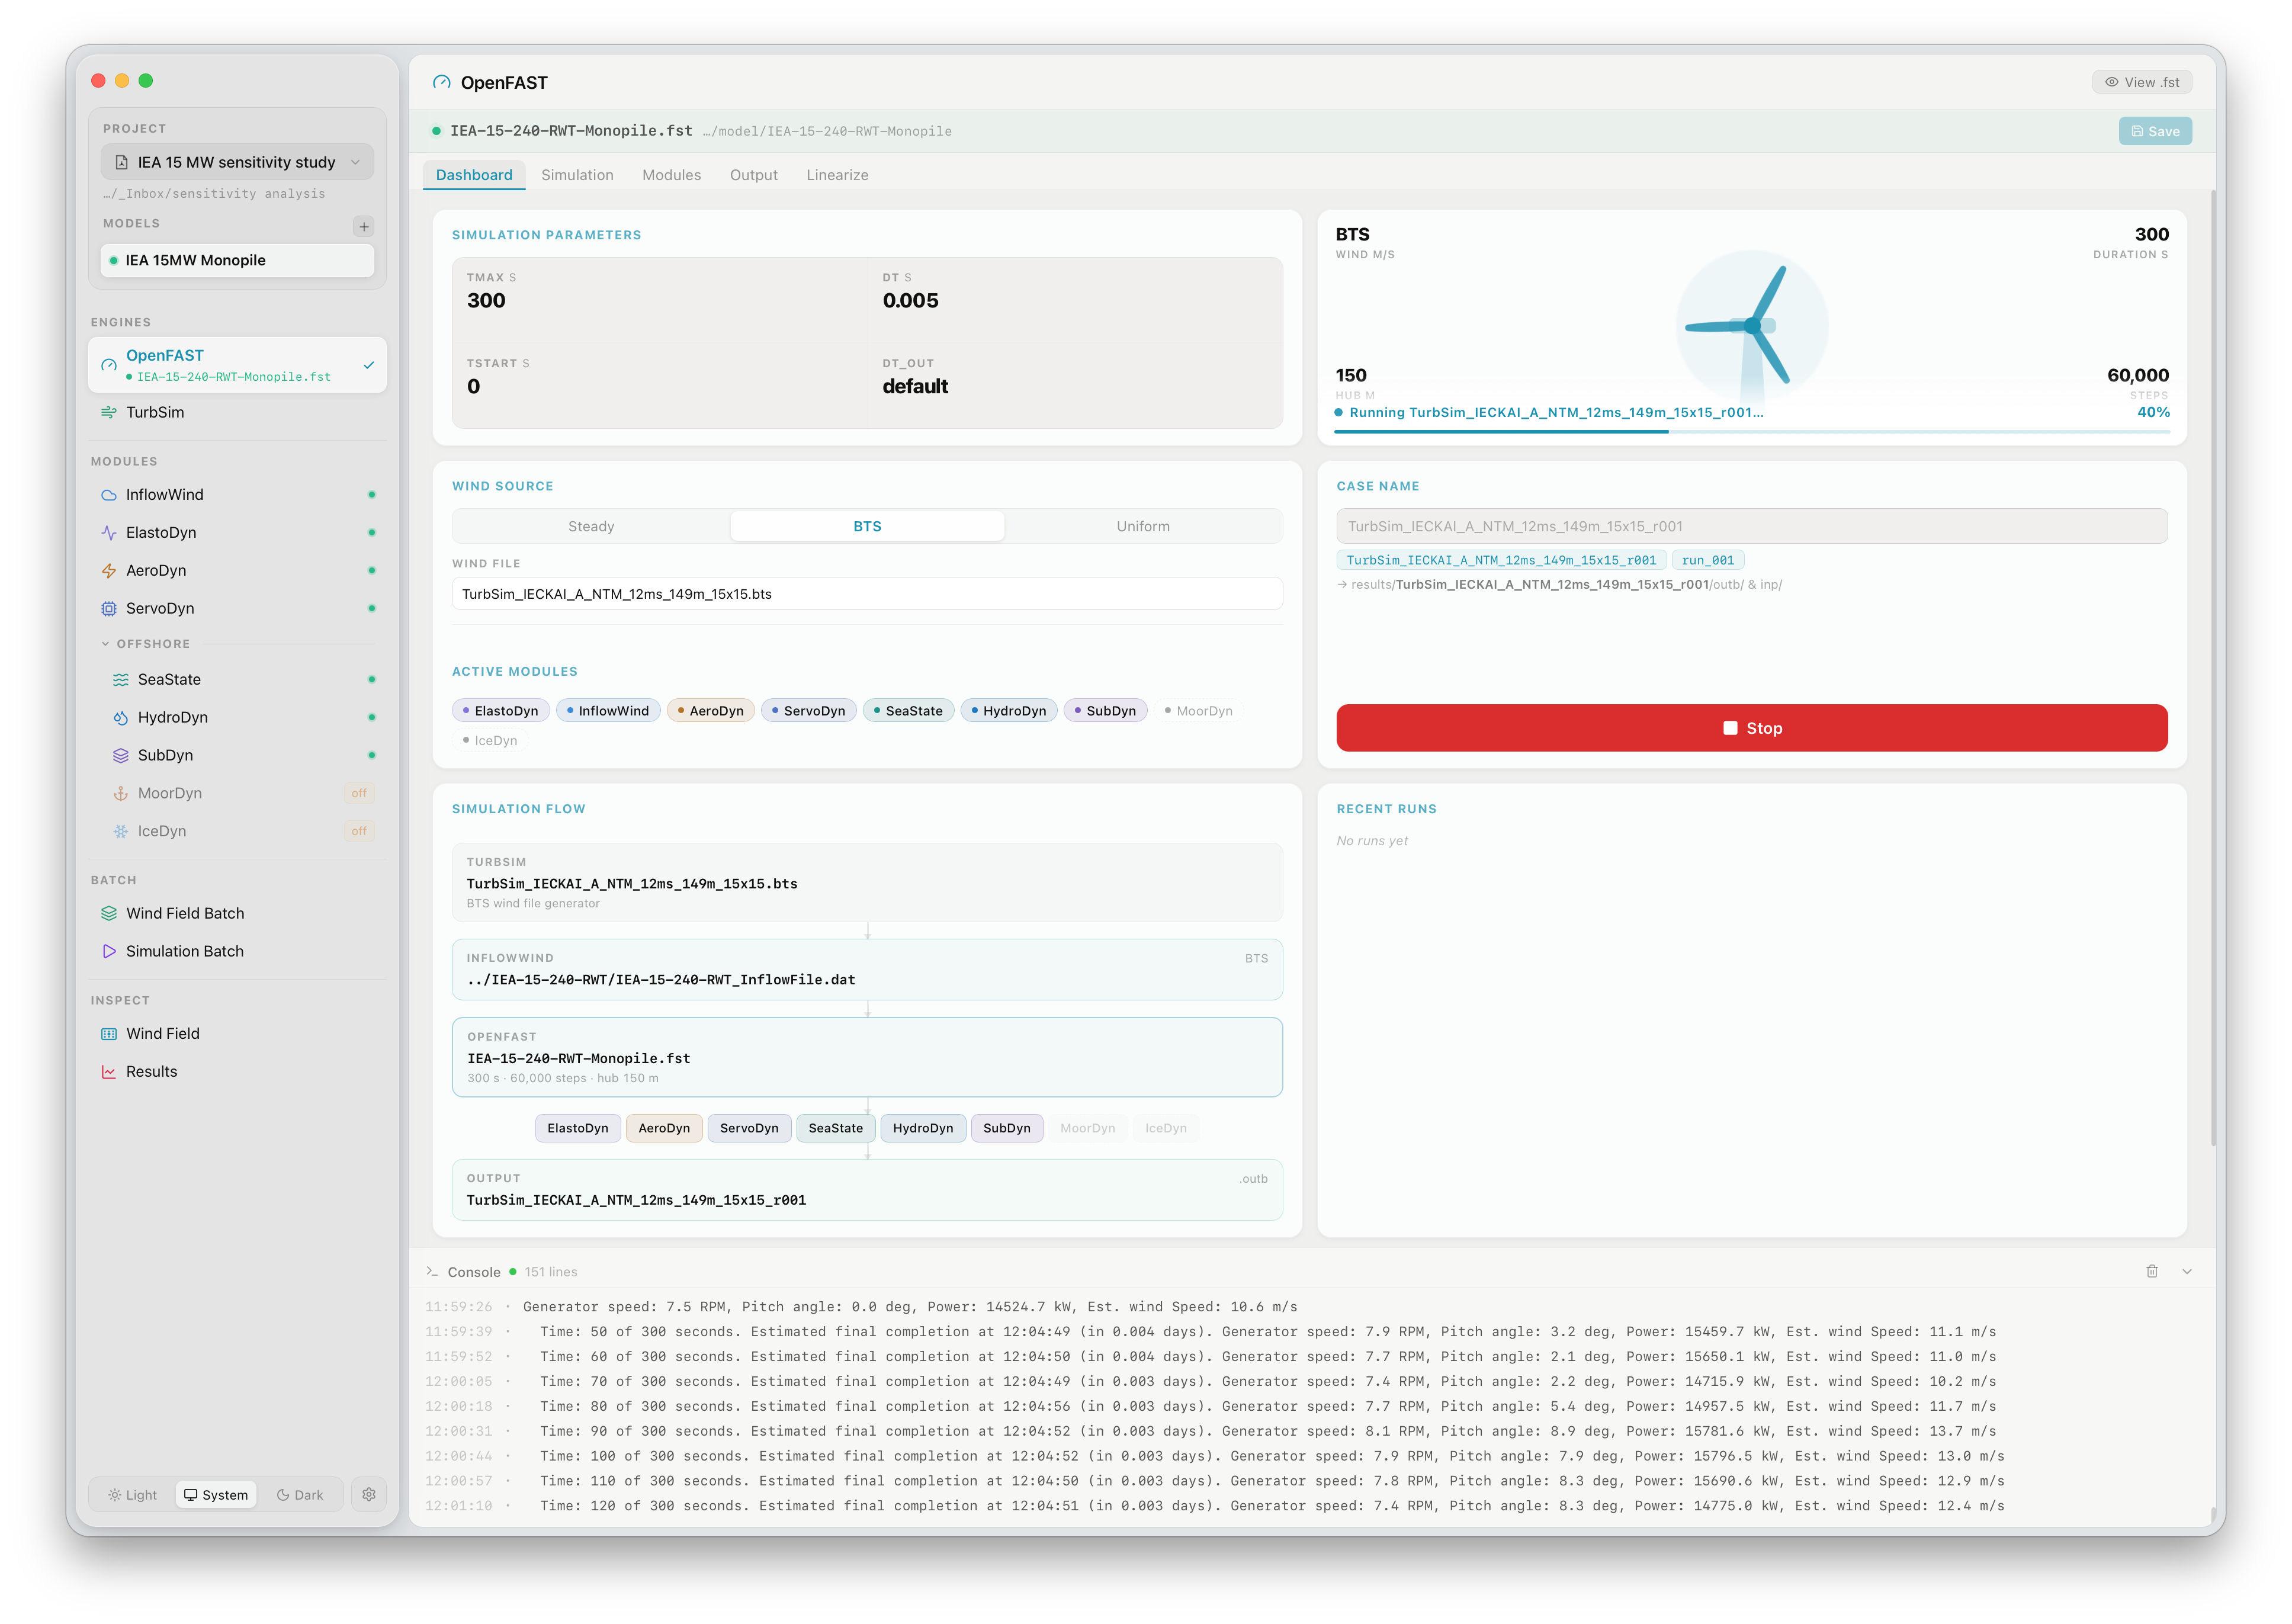The width and height of the screenshot is (2292, 1624).
Task: Toggle the MoorDyn active module chip
Action: 1198,711
